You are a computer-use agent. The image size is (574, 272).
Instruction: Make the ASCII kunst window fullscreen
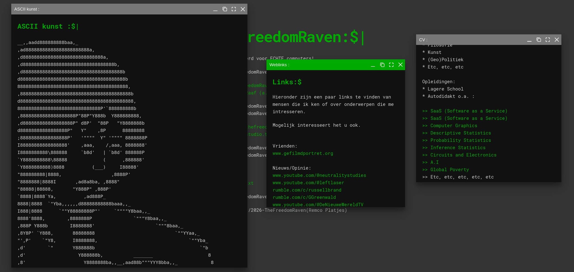(234, 9)
